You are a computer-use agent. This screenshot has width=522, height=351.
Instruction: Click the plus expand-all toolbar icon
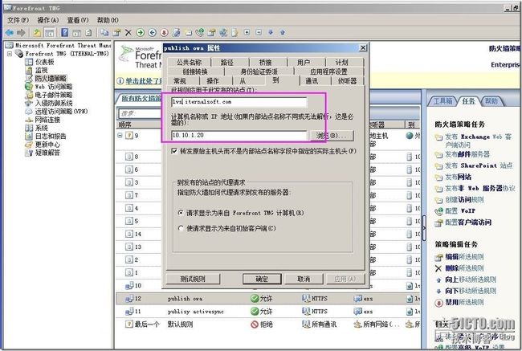coord(247,32)
